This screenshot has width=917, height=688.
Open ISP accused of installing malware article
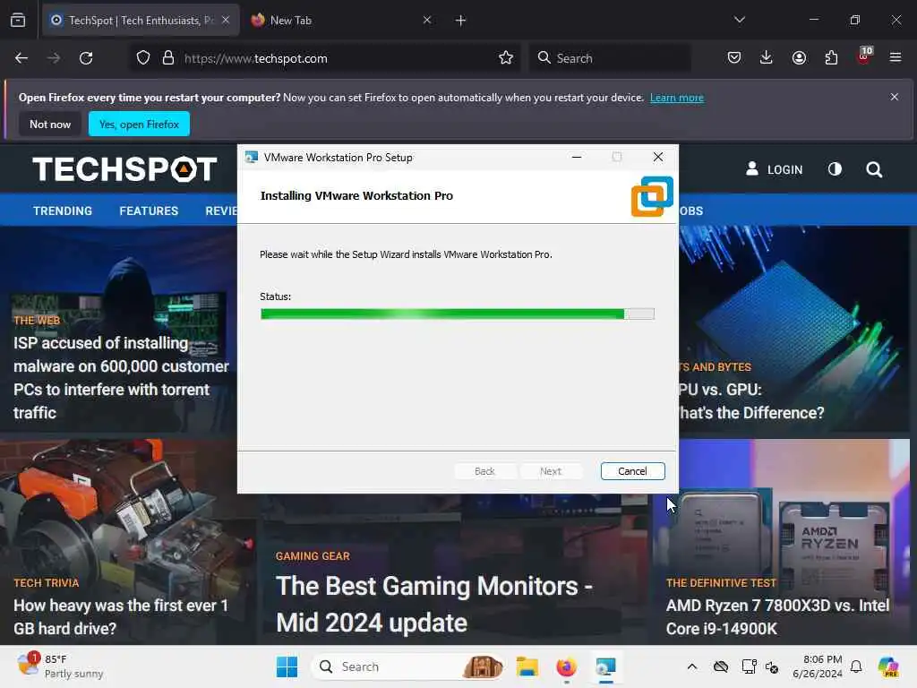pyautogui.click(x=121, y=377)
